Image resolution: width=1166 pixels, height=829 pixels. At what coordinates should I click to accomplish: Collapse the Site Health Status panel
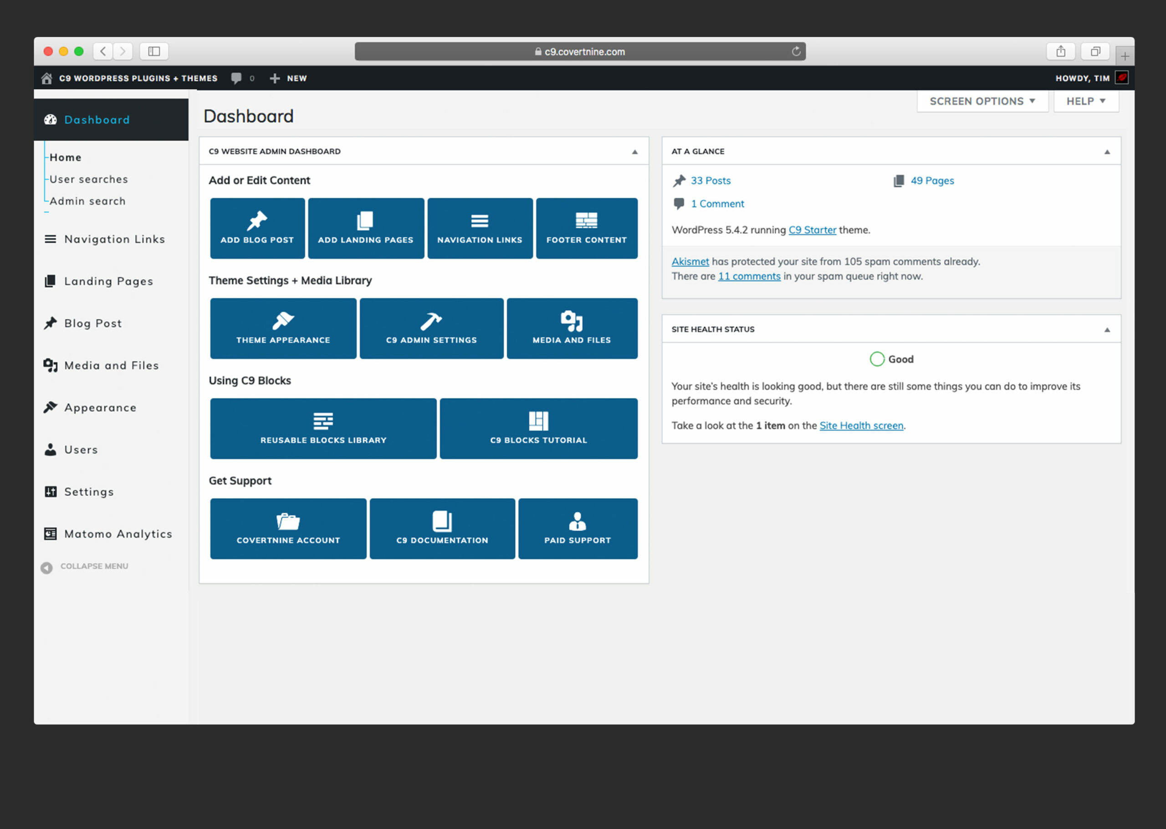(x=1107, y=330)
